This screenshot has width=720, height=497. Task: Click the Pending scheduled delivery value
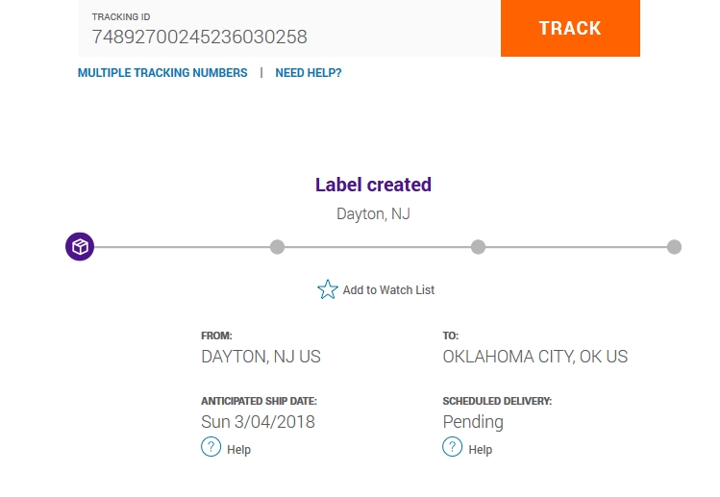coord(472,422)
